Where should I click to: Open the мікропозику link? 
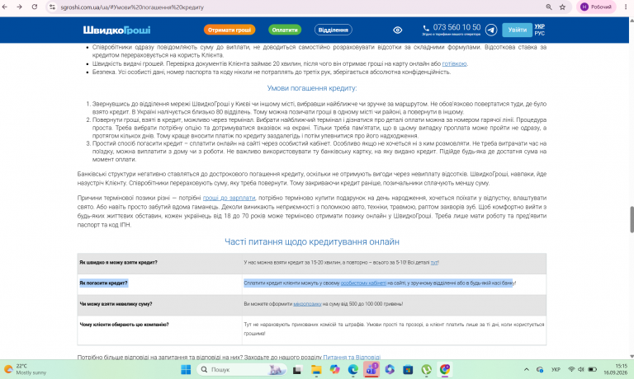[x=307, y=304]
